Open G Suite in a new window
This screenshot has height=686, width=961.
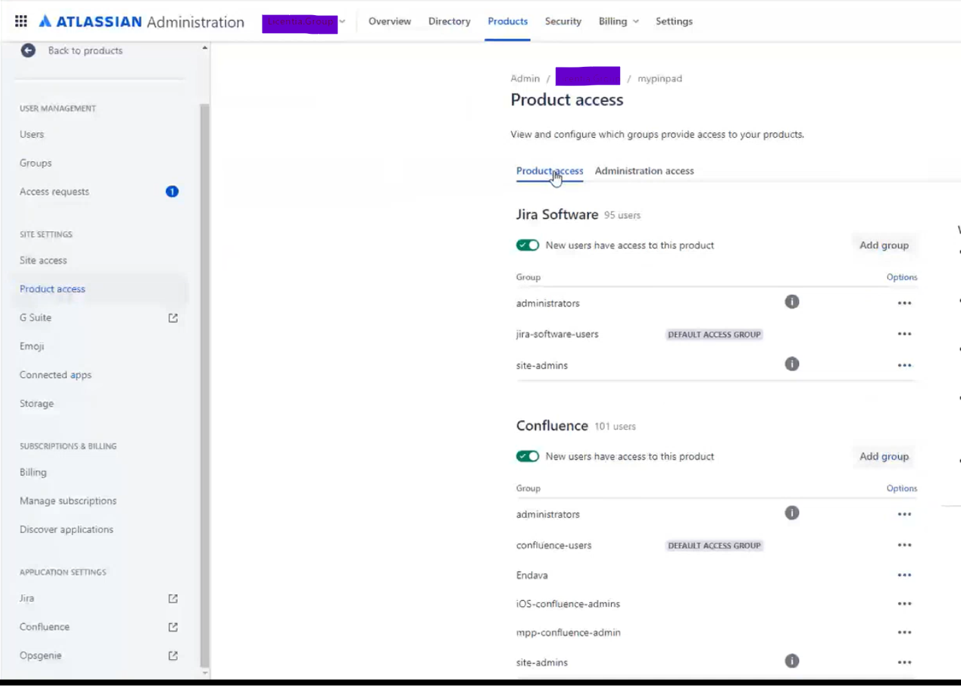pos(172,318)
